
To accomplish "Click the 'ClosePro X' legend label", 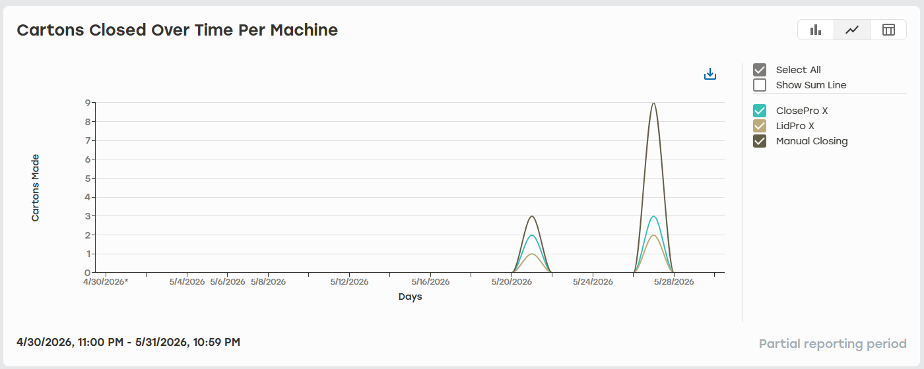I will (x=802, y=111).
